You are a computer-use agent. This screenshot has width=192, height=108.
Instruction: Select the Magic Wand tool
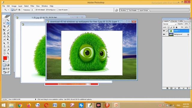click(x=8, y=23)
